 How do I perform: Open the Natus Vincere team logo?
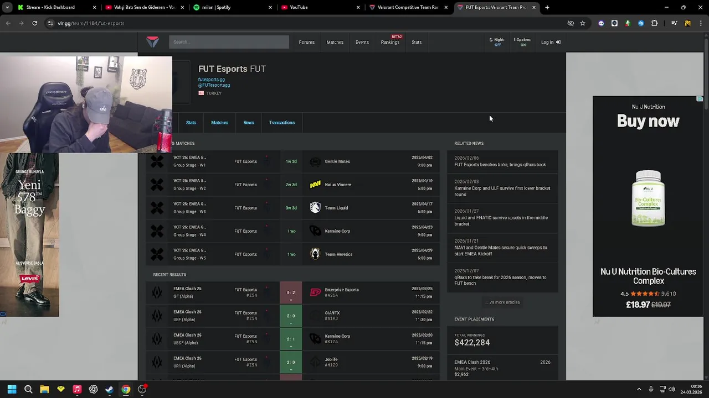[x=315, y=185]
